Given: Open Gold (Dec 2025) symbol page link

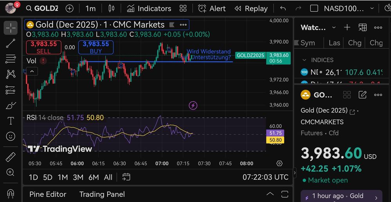Looking at the screenshot, I should click(x=352, y=112).
